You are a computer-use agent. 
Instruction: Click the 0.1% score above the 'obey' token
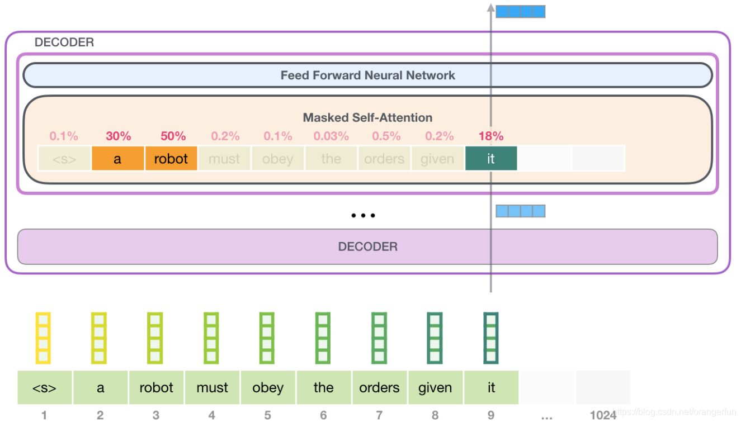click(x=278, y=136)
